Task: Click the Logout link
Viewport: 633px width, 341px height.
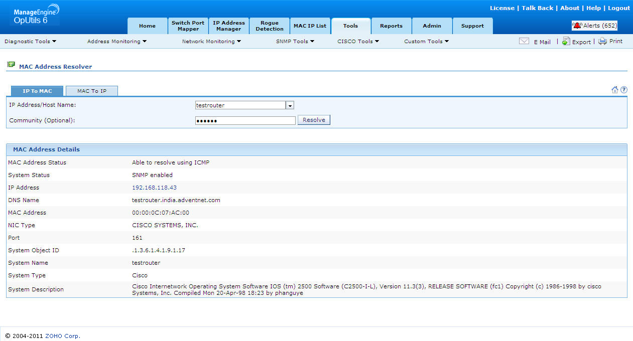Action: 619,8
